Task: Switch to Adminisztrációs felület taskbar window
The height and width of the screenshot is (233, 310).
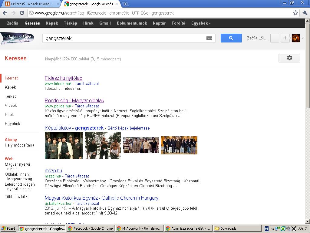Action: 188,228
